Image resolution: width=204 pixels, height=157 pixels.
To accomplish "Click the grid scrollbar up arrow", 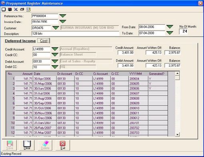I will pos(177,73).
